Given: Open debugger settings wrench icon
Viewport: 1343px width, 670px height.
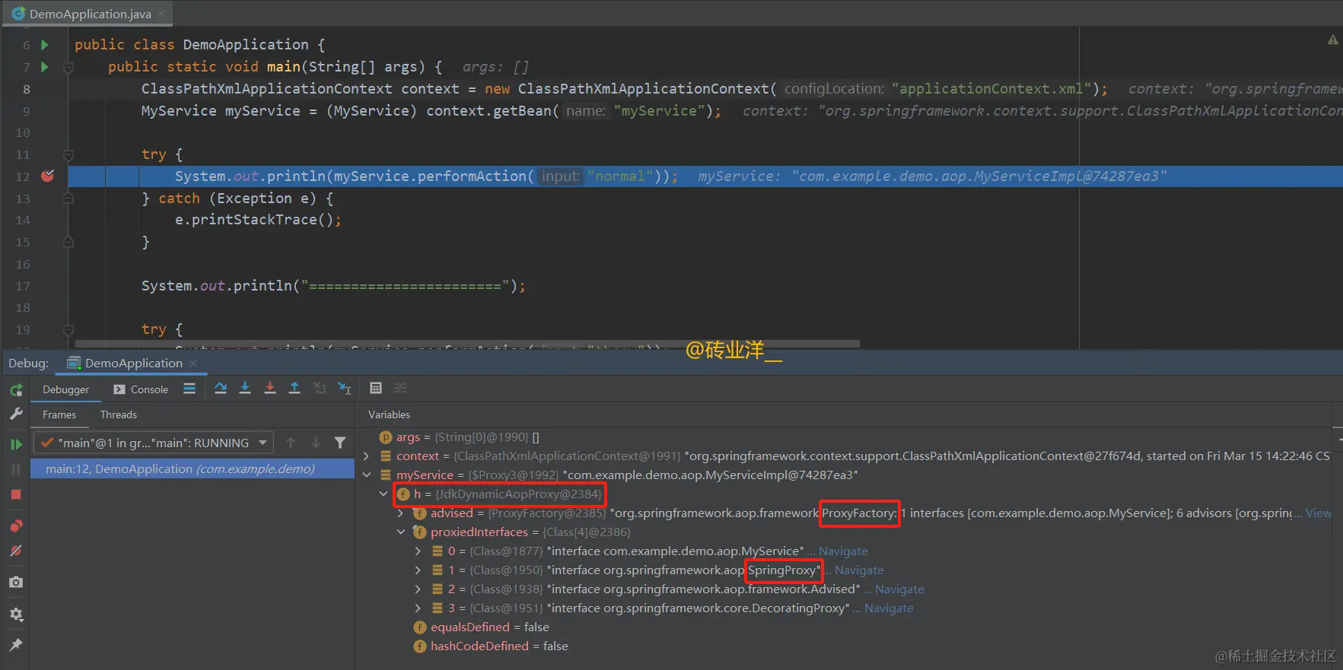Looking at the screenshot, I should (16, 414).
